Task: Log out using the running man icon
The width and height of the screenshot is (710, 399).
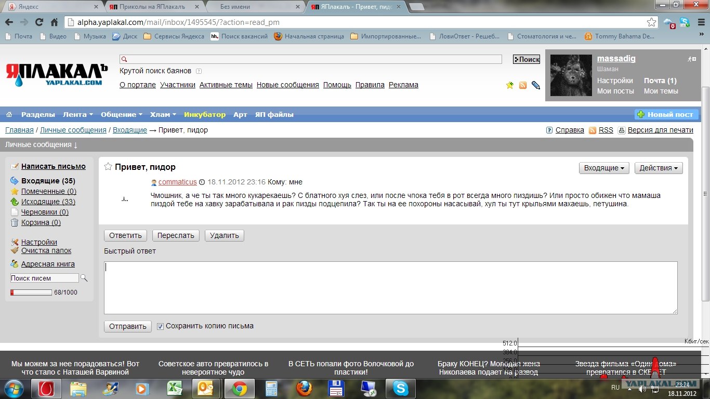Action: point(691,59)
